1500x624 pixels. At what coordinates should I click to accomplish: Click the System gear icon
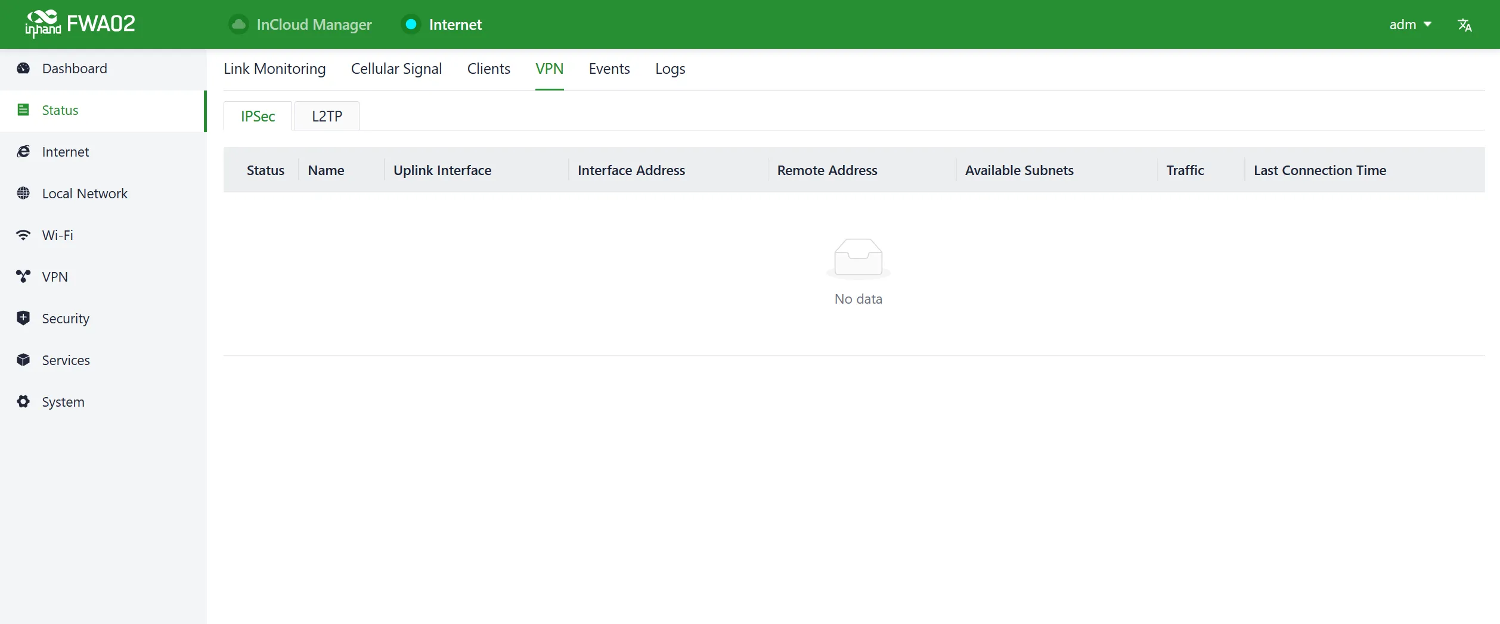click(x=23, y=402)
